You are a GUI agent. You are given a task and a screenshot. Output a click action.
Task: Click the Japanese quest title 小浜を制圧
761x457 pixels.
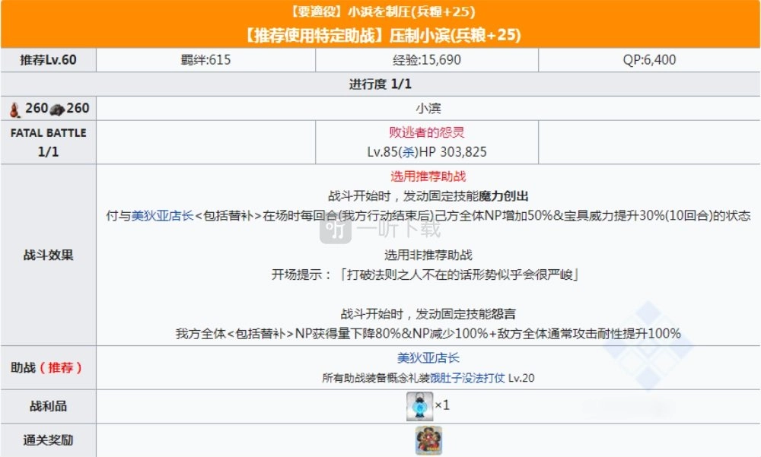click(380, 12)
